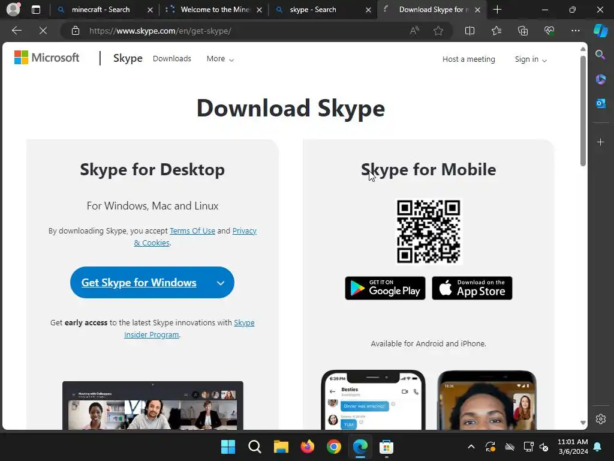Screen dimensions: 614x461
Task: Launch Google Chrome from the taskbar
Action: pos(333,447)
